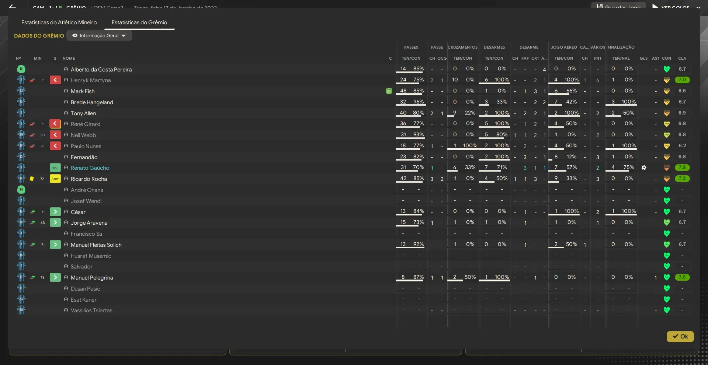Image resolution: width=708 pixels, height=365 pixels.
Task: Click condition heart icon for Renato Gaúcho
Action: [x=666, y=168]
